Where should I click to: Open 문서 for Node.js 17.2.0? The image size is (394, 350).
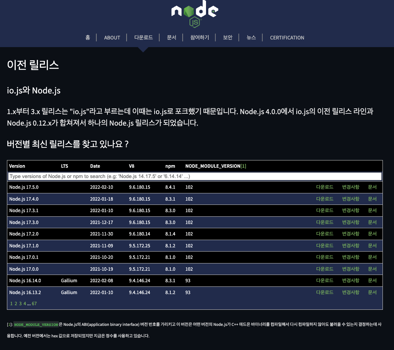click(x=373, y=234)
